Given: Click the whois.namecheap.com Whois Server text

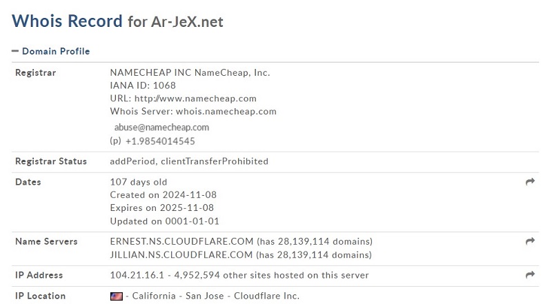Looking at the screenshot, I should [x=226, y=111].
